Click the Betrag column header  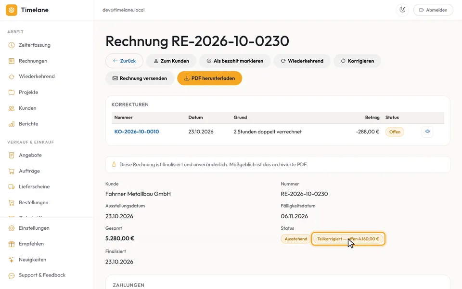coord(372,118)
